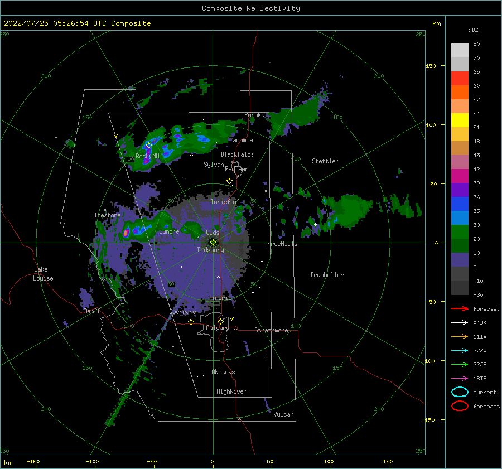Click the Strathmore label
This screenshot has width=502, height=469.
(x=271, y=330)
